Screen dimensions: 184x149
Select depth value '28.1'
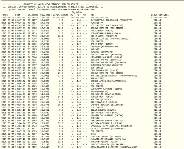[60, 36]
